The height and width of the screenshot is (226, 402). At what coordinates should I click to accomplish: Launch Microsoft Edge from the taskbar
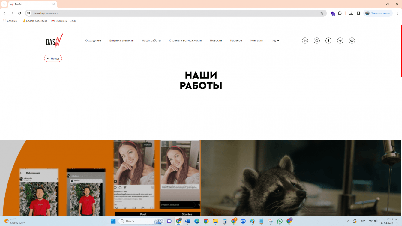(x=197, y=221)
